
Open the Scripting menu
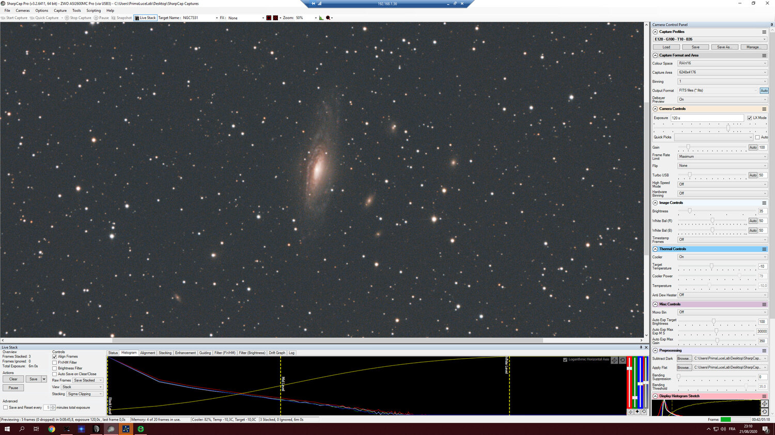pos(94,10)
